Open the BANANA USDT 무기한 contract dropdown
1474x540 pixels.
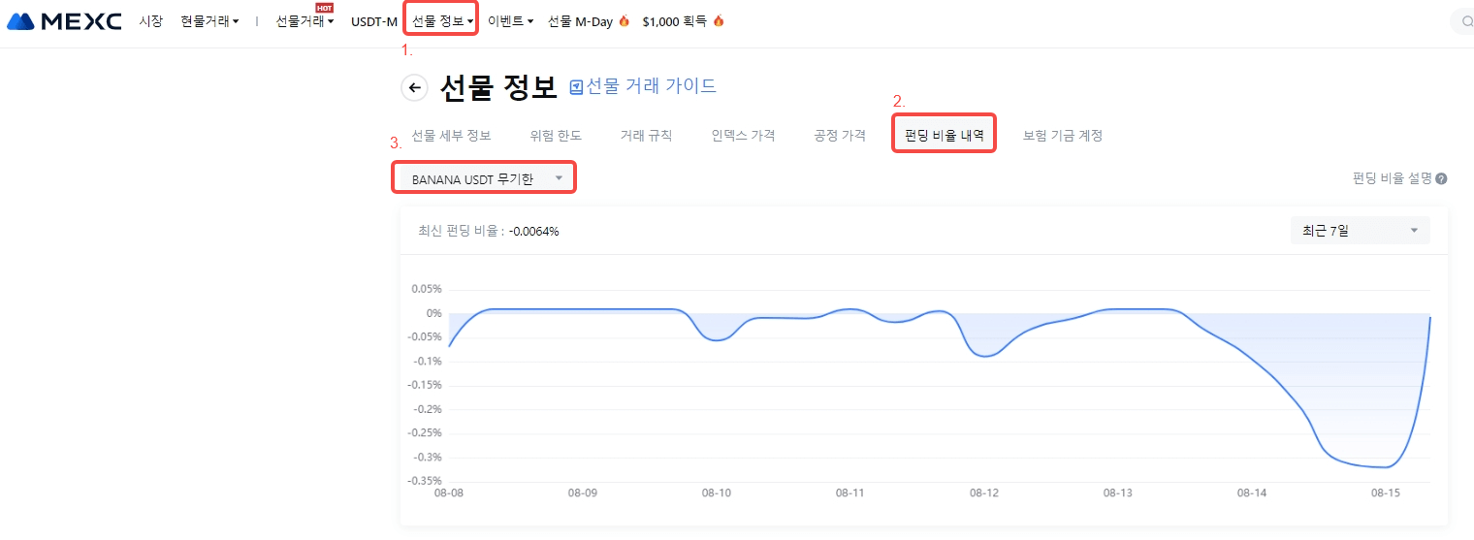[x=484, y=178]
